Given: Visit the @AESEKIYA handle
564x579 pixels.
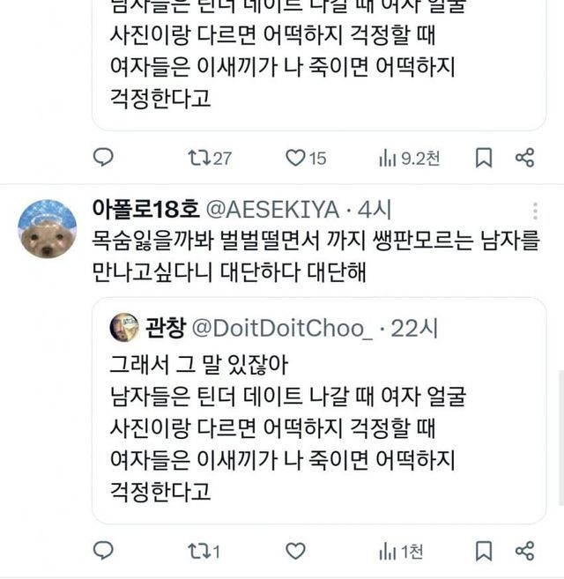Looking at the screenshot, I should pyautogui.click(x=271, y=210).
